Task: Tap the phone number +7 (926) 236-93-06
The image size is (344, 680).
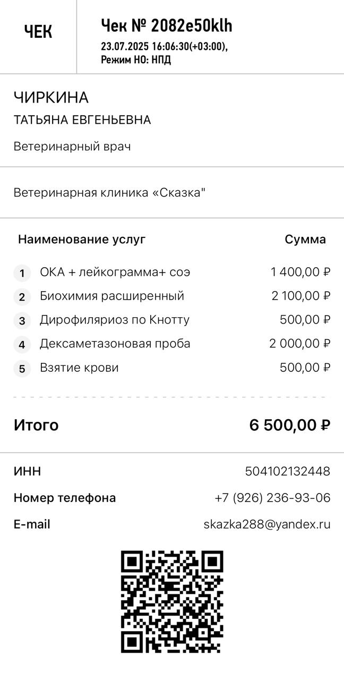Action: point(272,498)
